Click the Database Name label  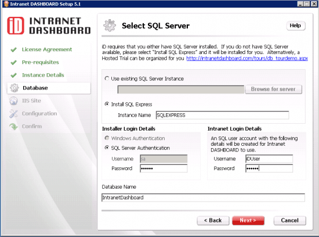pos(119,187)
